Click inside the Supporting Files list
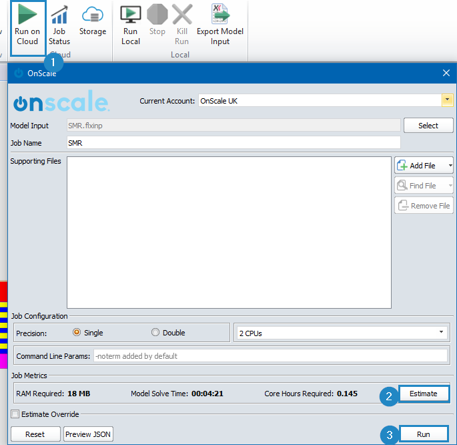Image resolution: width=457 pixels, height=445 pixels. pos(229,233)
